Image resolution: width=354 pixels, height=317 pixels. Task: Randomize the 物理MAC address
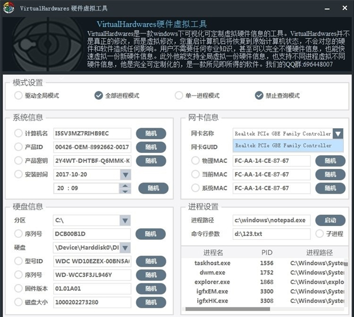[x=330, y=161]
